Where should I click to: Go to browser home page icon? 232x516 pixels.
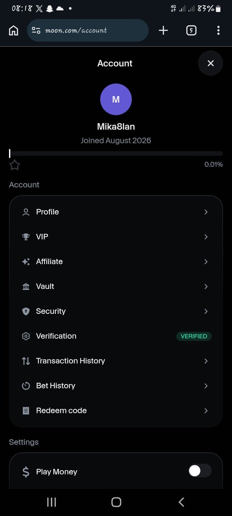click(14, 31)
